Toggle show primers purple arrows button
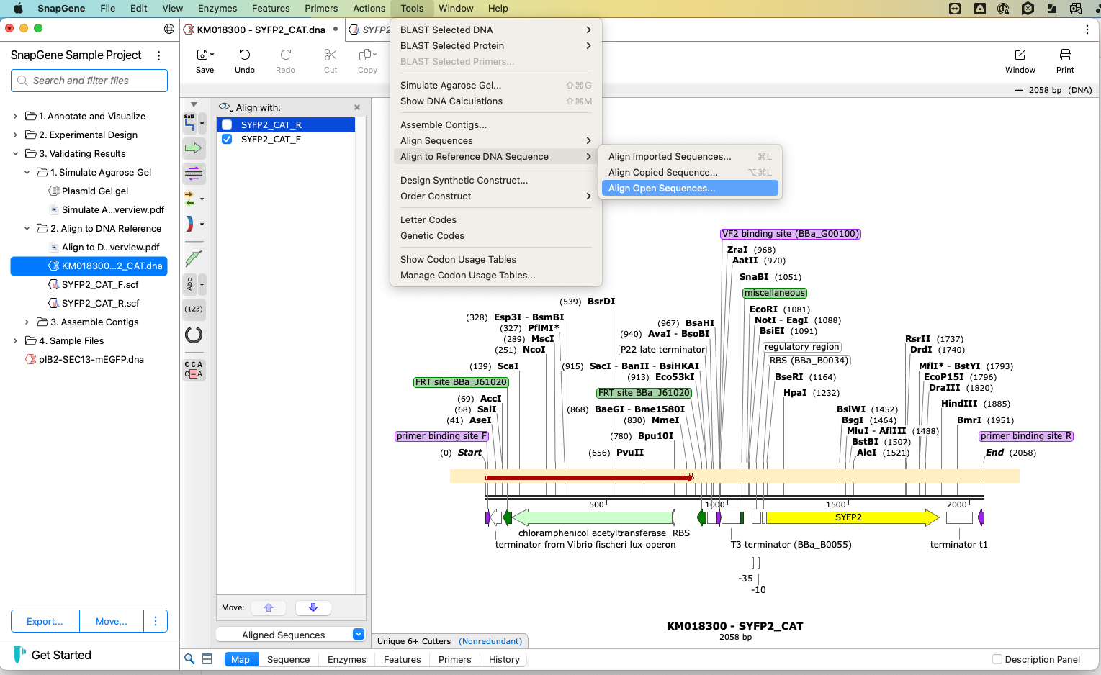The width and height of the screenshot is (1101, 675). click(194, 173)
